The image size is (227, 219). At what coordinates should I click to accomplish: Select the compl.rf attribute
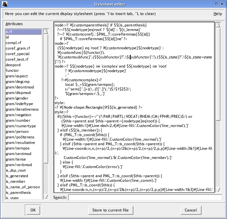pyautogui.click(x=23, y=43)
